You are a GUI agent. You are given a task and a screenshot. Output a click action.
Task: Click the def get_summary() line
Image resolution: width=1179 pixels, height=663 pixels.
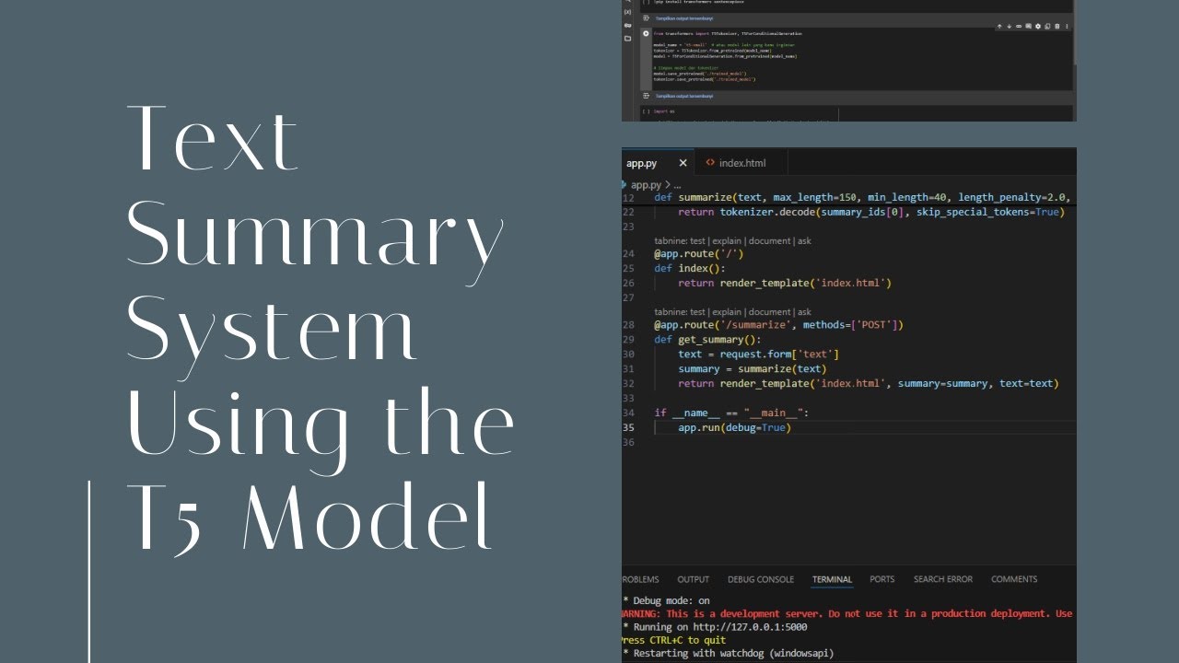click(x=708, y=340)
